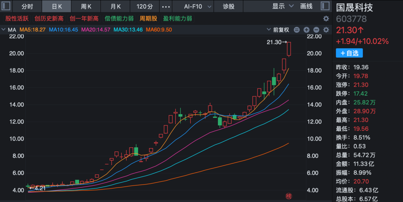This screenshot has width=403, height=202.
Task: Select the 120分 period tab
Action: point(145,6)
